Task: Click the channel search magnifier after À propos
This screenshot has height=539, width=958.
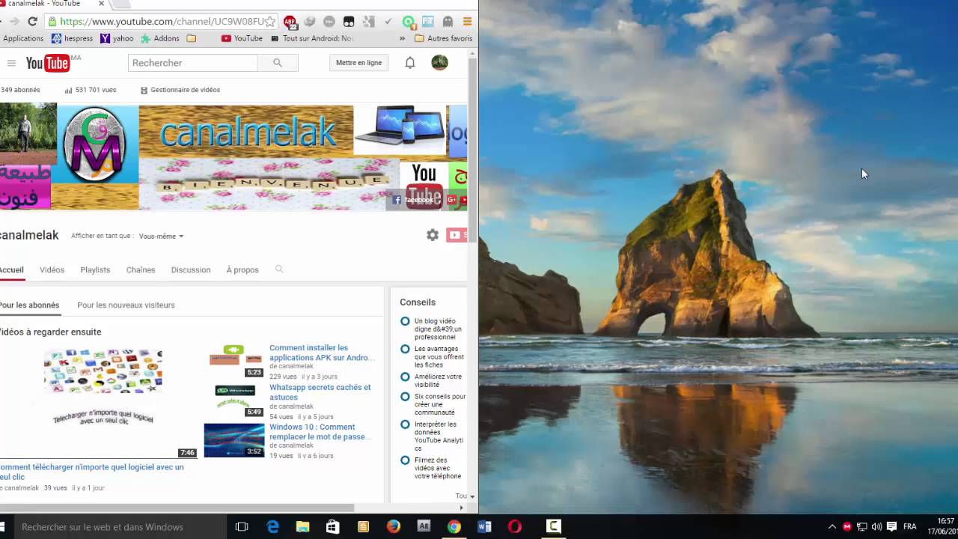Action: tap(279, 269)
